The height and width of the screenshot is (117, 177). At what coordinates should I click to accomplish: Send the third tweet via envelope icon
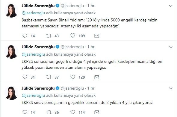[x=97, y=113]
